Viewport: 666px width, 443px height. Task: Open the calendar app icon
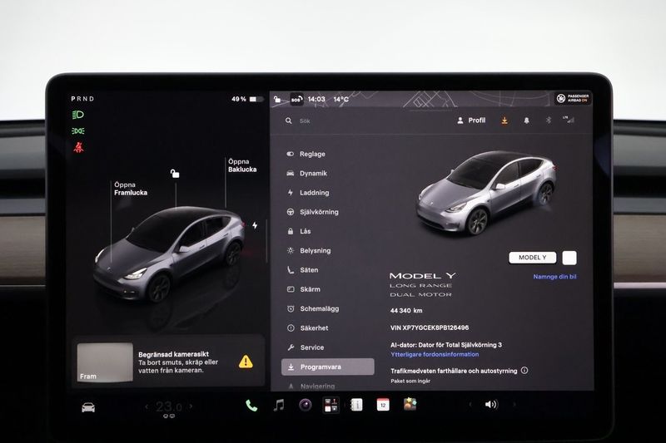coord(383,405)
